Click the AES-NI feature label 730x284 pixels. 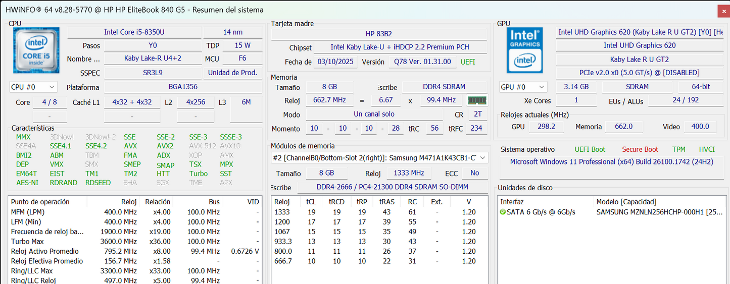[27, 183]
